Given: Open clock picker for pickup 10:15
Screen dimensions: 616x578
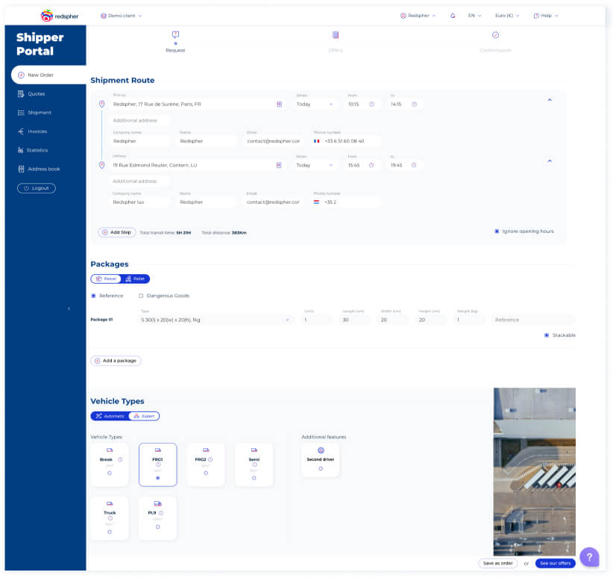Looking at the screenshot, I should (x=371, y=105).
